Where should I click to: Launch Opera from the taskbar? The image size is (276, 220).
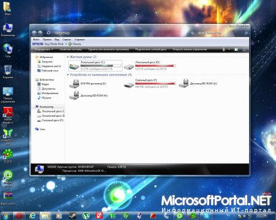coord(19,216)
